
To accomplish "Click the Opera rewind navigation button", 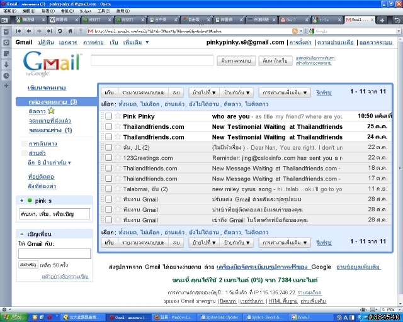I will click(18, 31).
